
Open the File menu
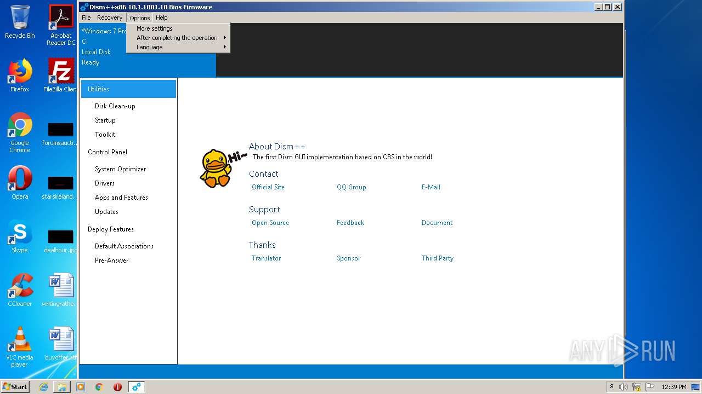click(x=86, y=18)
